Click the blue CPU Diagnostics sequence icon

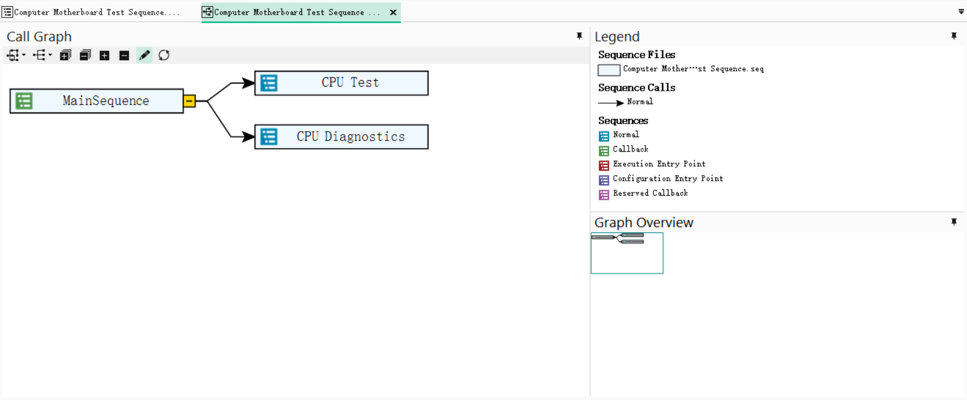[x=269, y=136]
